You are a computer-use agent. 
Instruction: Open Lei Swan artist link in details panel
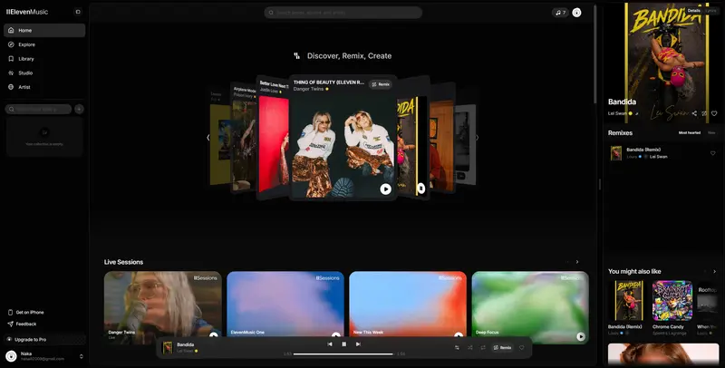pos(617,113)
